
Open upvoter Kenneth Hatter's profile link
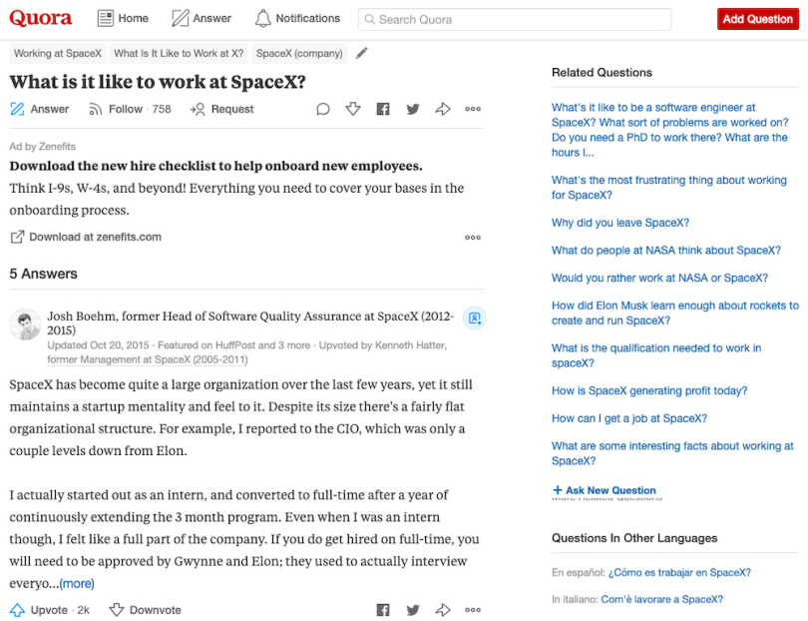pyautogui.click(x=409, y=345)
